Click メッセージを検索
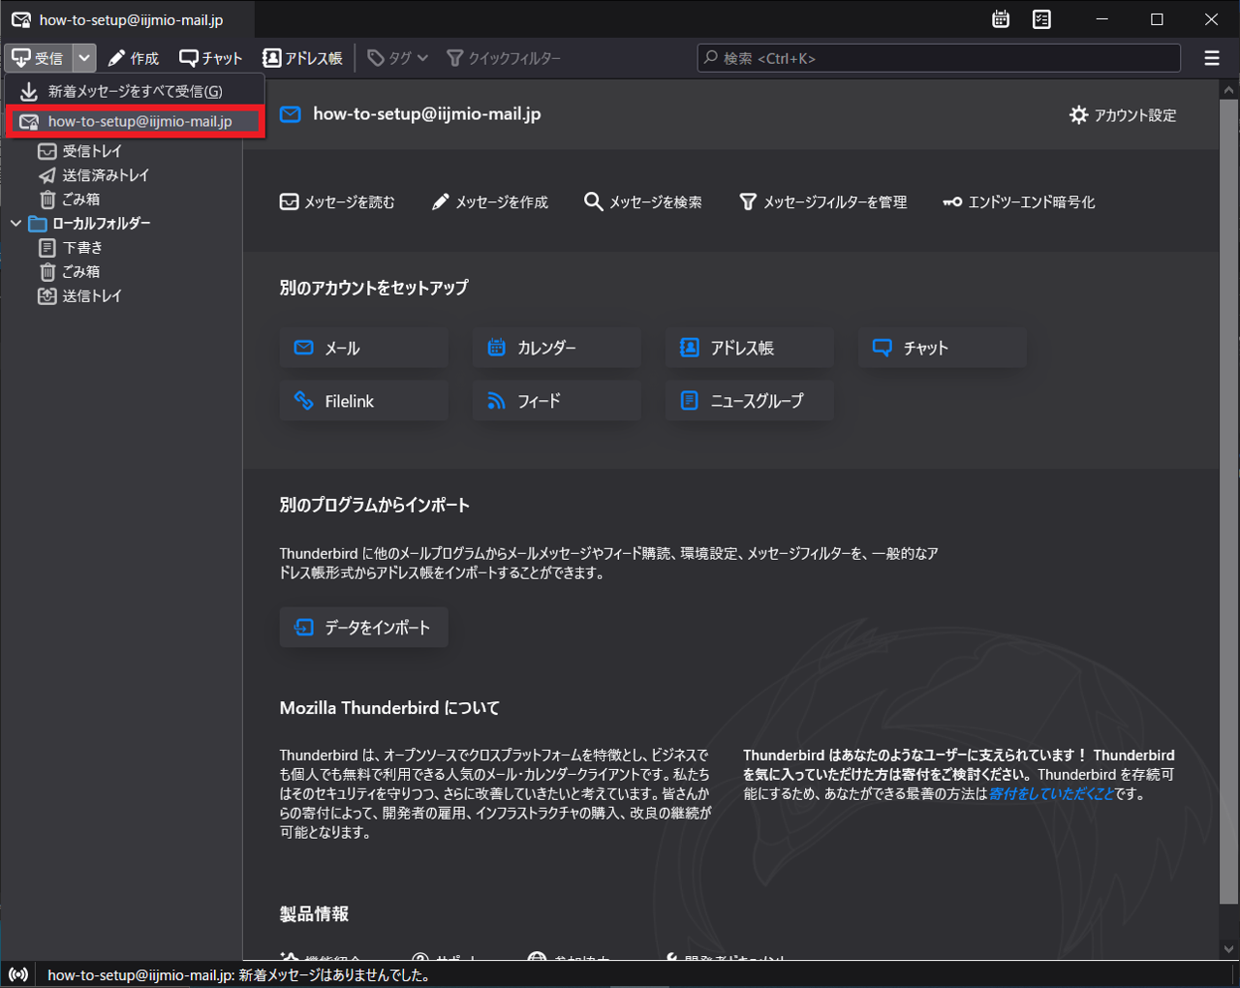 (x=643, y=201)
